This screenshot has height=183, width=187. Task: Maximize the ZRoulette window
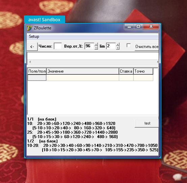(x=138, y=26)
